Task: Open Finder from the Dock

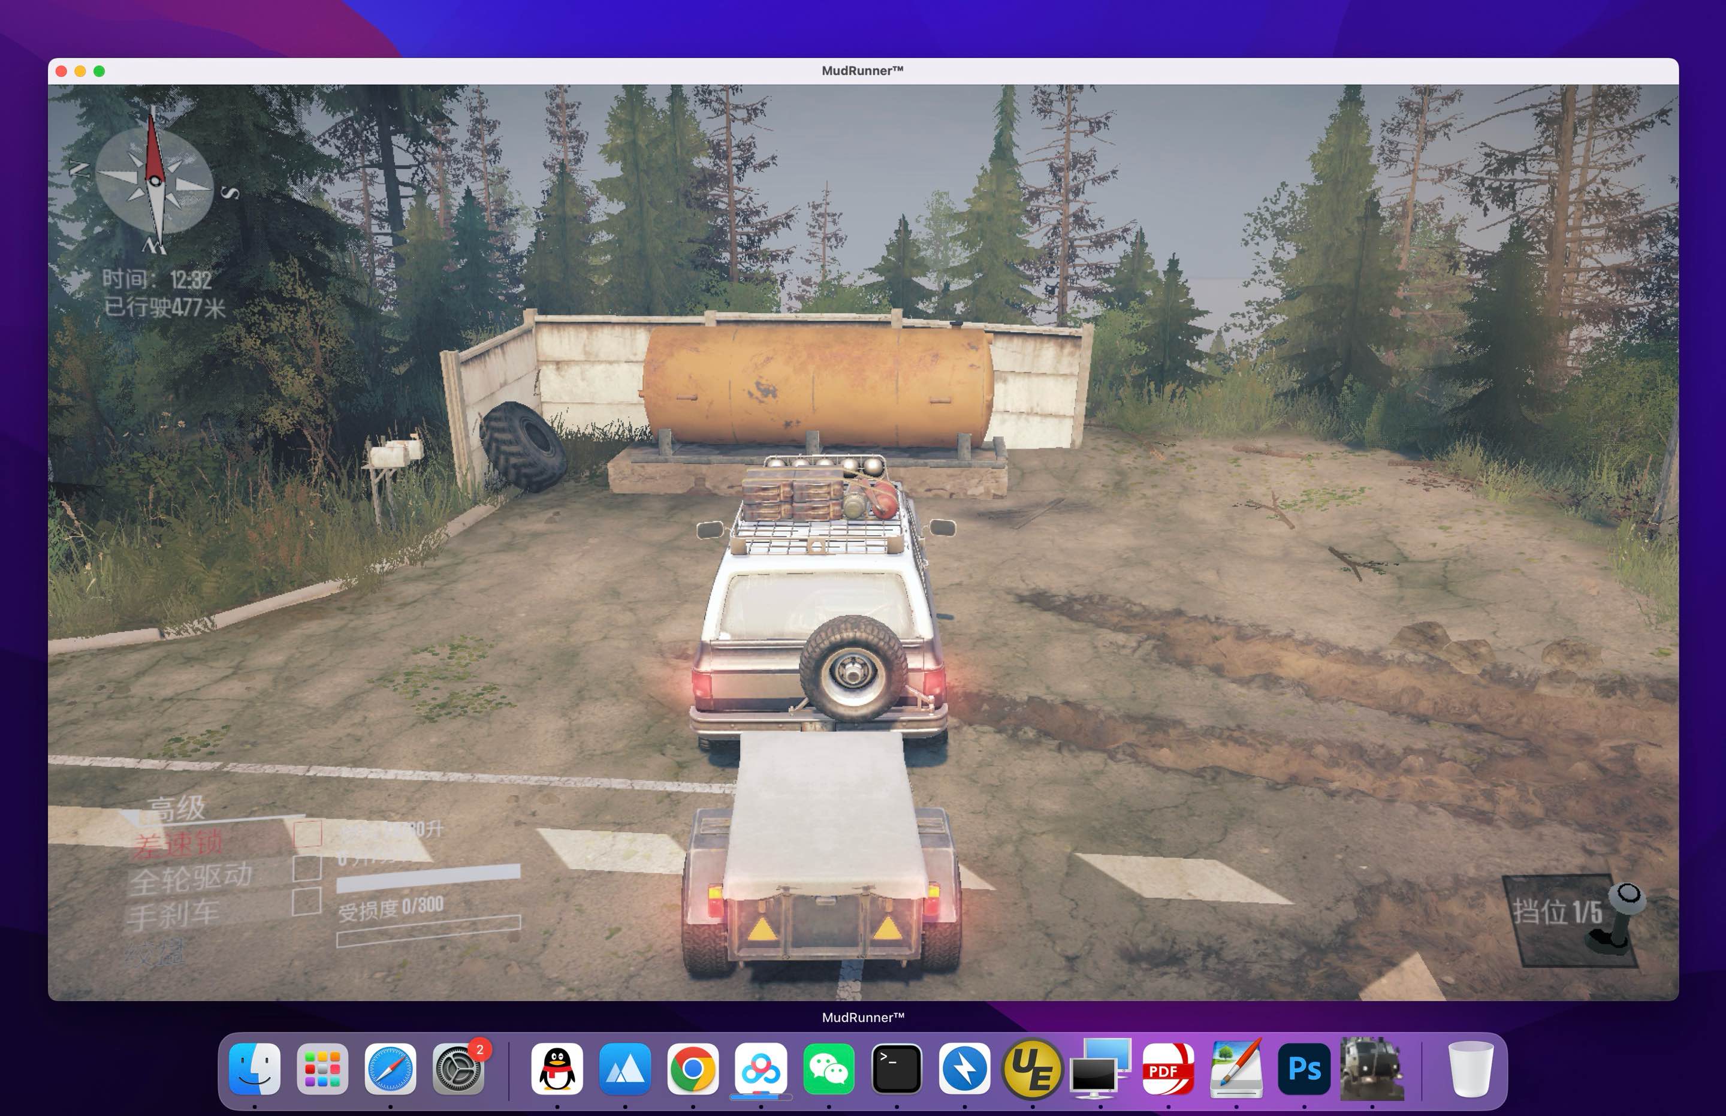Action: (254, 1069)
